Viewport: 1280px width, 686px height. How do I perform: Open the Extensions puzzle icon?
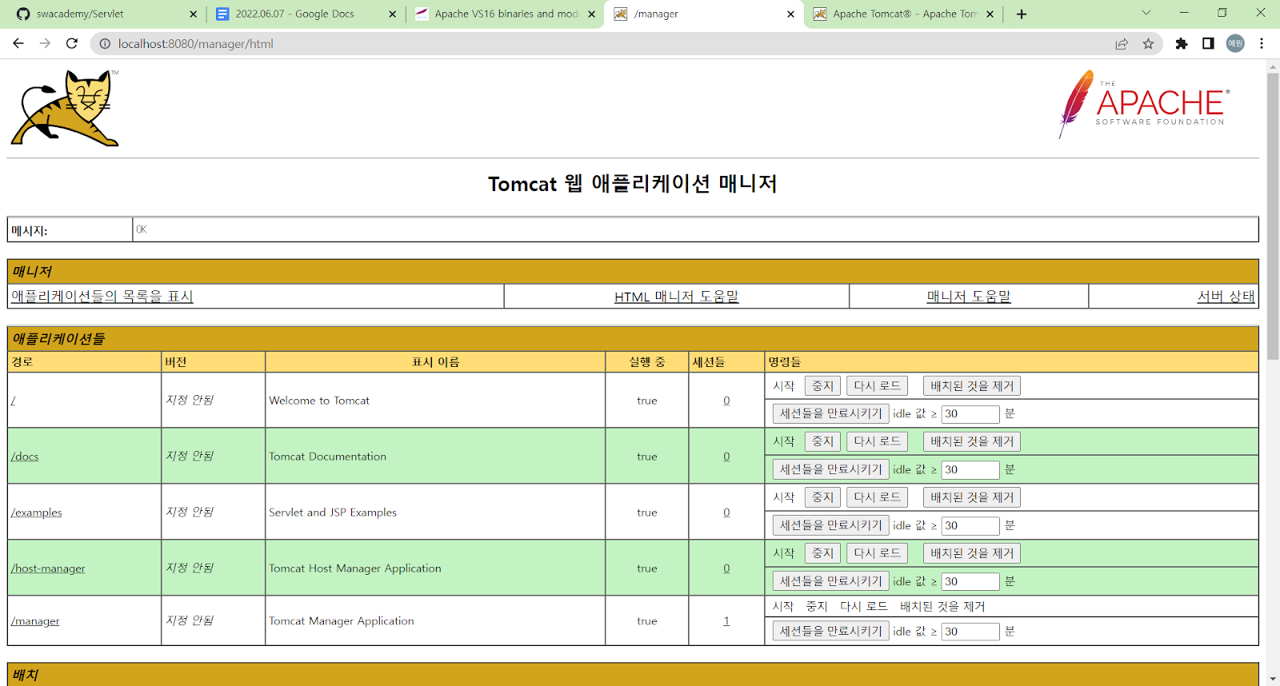pos(1182,44)
